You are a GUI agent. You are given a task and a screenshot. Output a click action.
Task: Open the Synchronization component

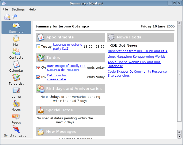(x=16, y=131)
